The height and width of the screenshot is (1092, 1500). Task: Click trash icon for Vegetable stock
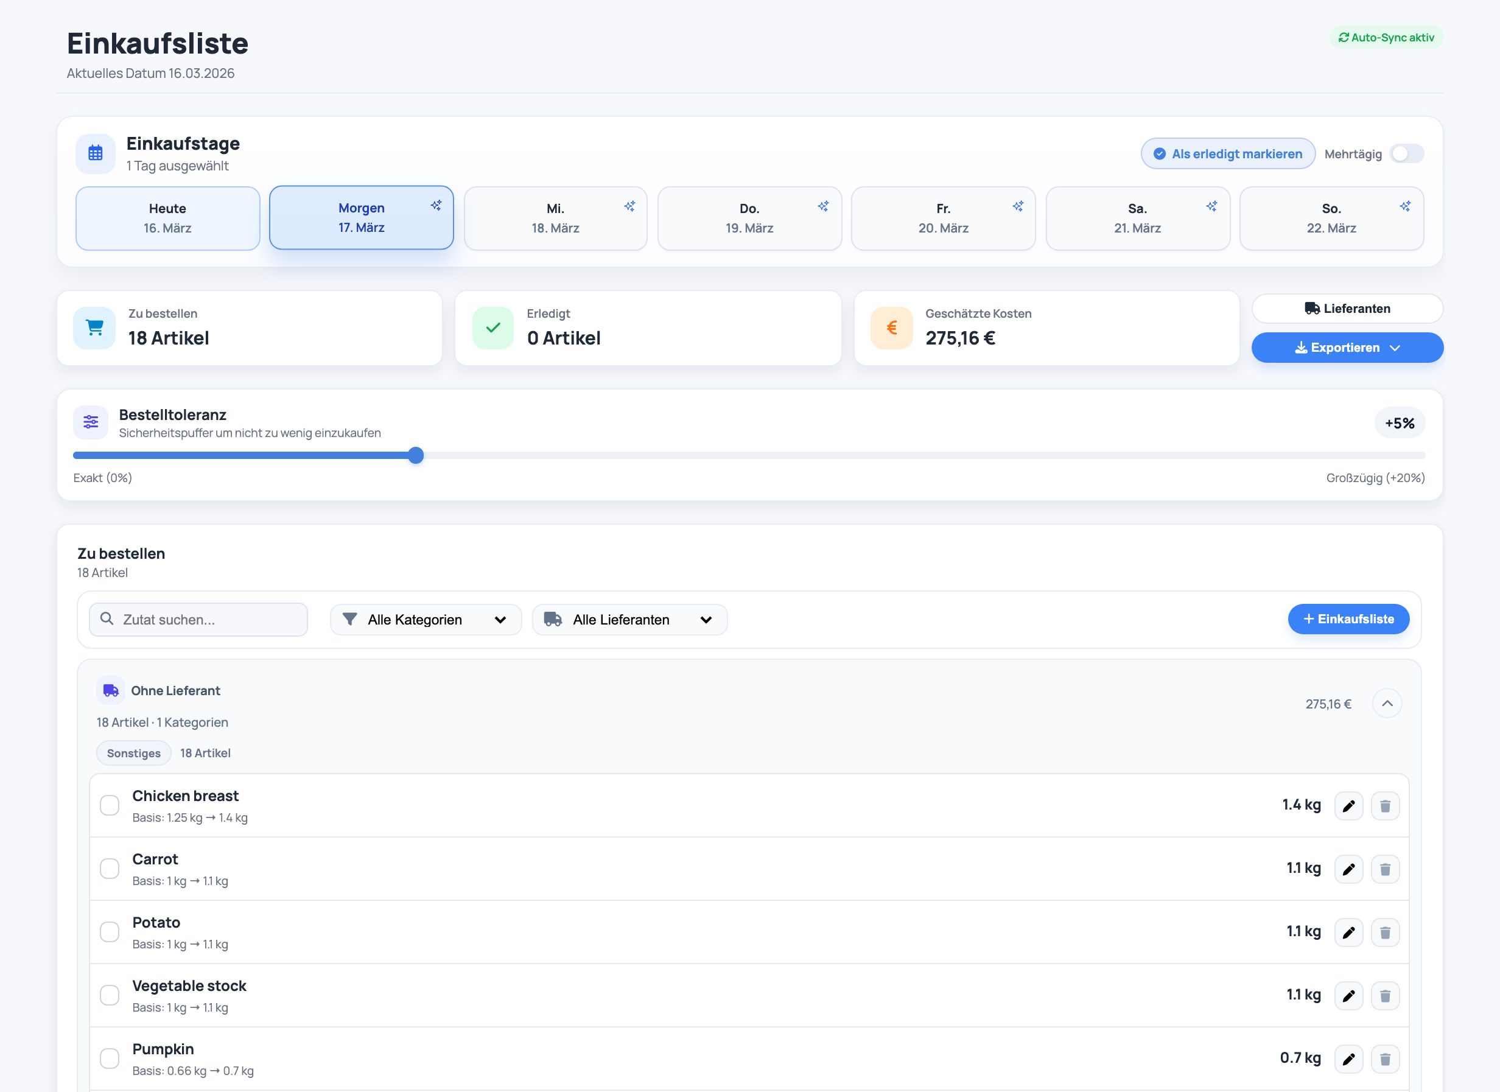pos(1385,995)
